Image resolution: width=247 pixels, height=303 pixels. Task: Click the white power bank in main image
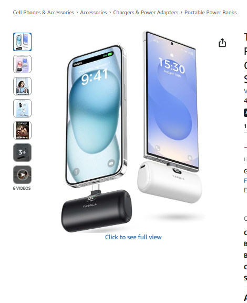pos(170,182)
